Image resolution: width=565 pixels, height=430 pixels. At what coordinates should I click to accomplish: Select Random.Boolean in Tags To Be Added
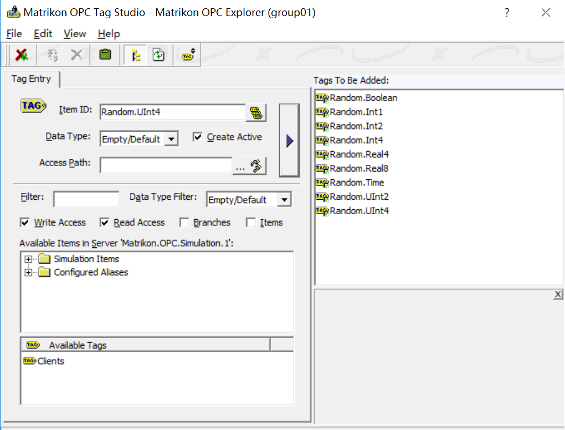coord(363,98)
